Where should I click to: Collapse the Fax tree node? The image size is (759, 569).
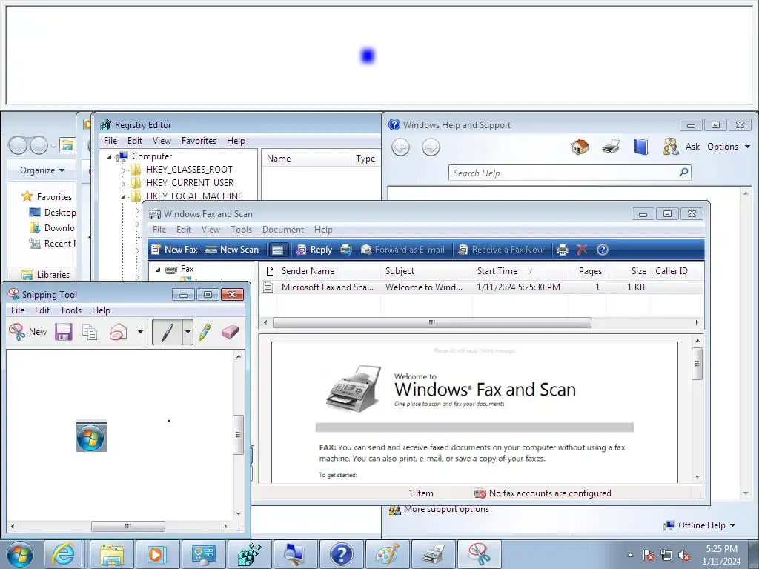click(x=158, y=270)
